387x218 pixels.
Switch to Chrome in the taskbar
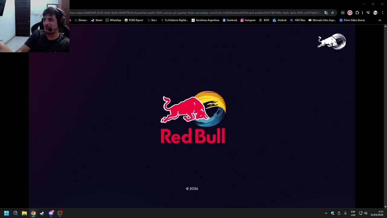click(33, 213)
